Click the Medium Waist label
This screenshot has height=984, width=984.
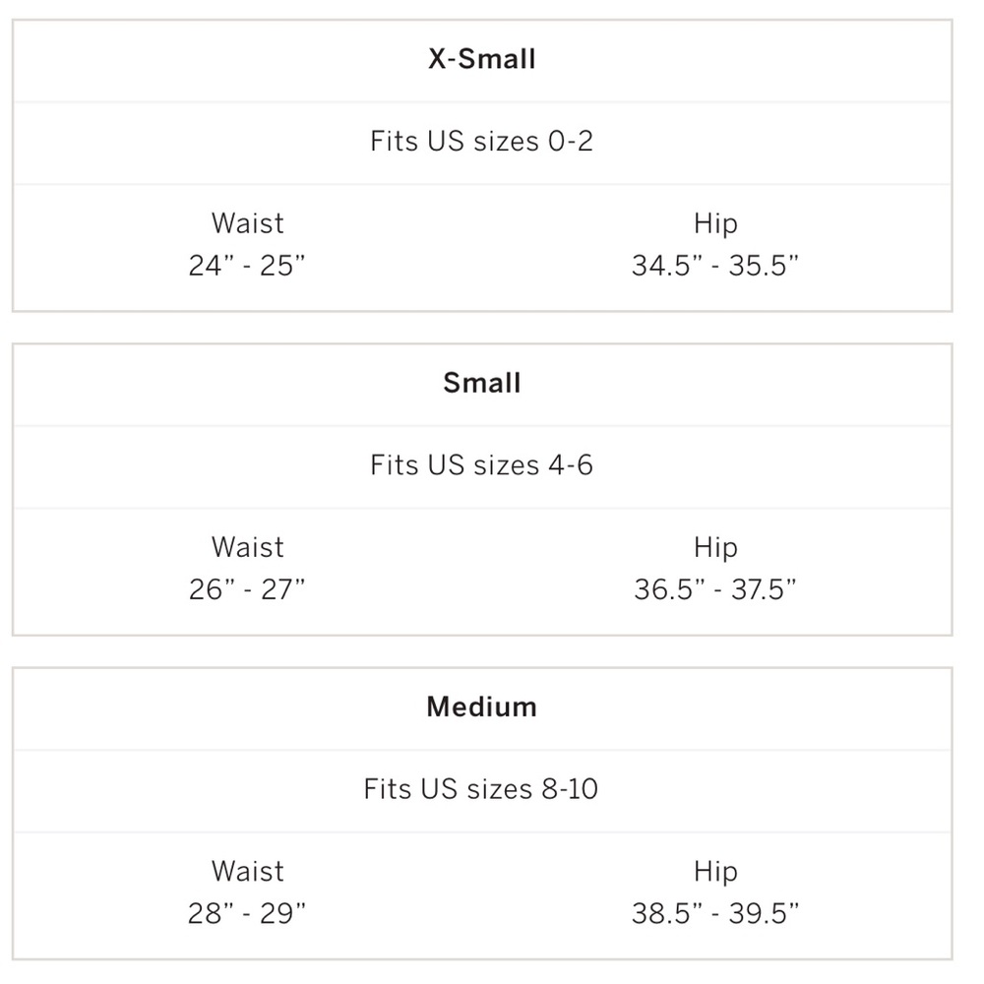click(248, 871)
